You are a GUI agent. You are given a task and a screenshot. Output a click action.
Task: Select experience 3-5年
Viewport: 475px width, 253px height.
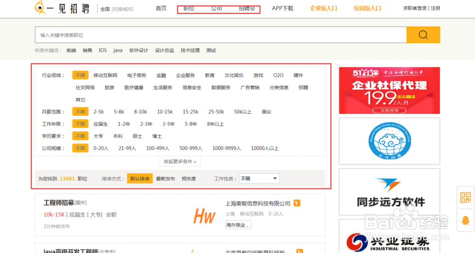click(x=169, y=124)
